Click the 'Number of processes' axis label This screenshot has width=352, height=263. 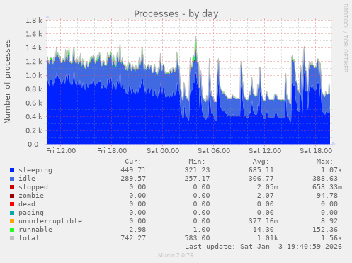pos(7,82)
